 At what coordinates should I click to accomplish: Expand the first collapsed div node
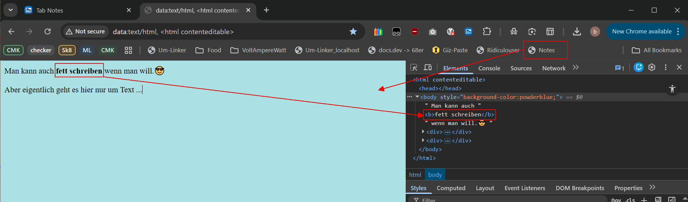423,132
